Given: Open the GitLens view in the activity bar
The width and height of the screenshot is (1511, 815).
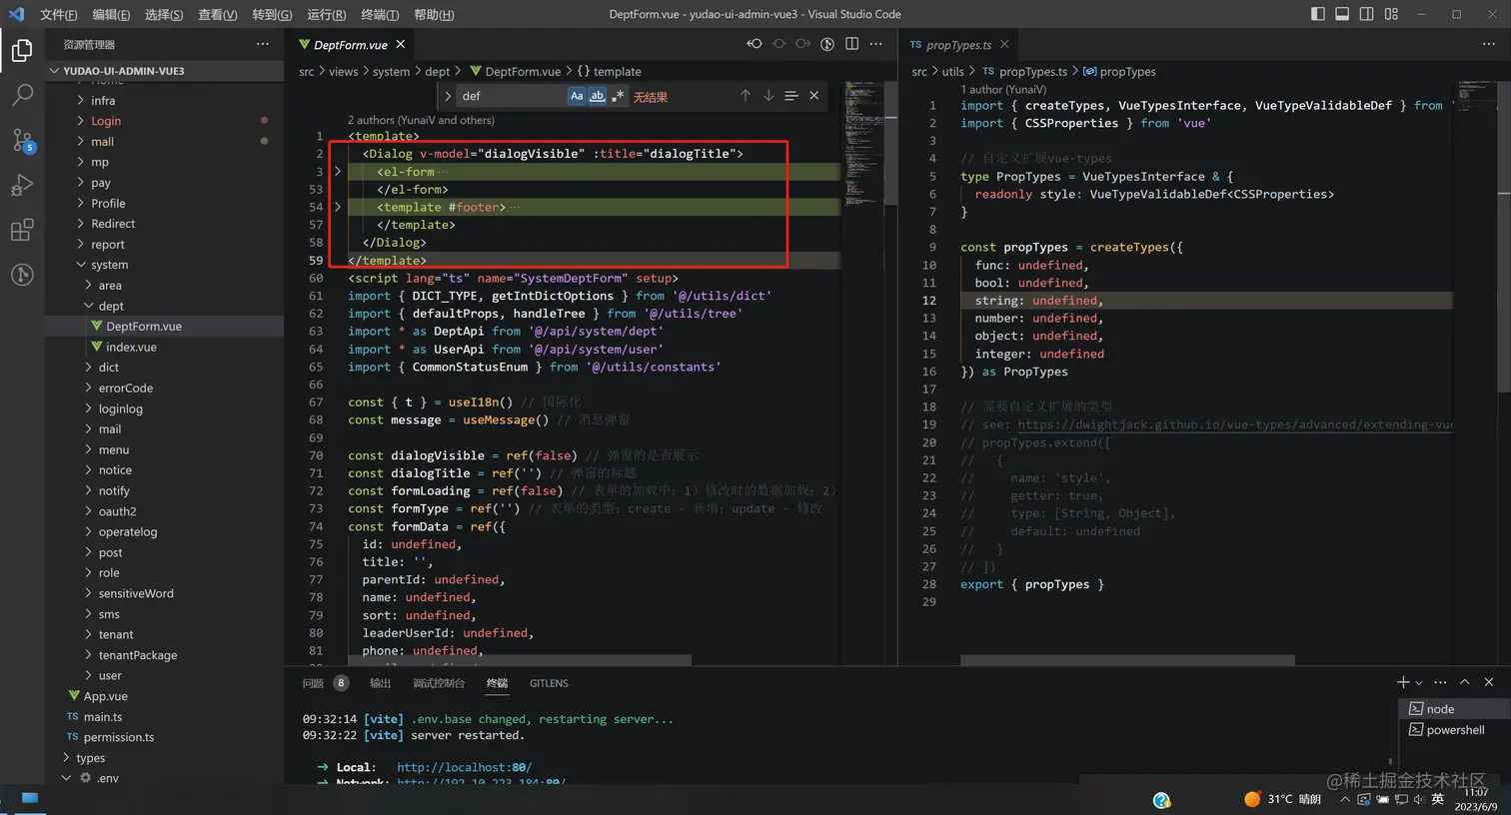Looking at the screenshot, I should (22, 275).
